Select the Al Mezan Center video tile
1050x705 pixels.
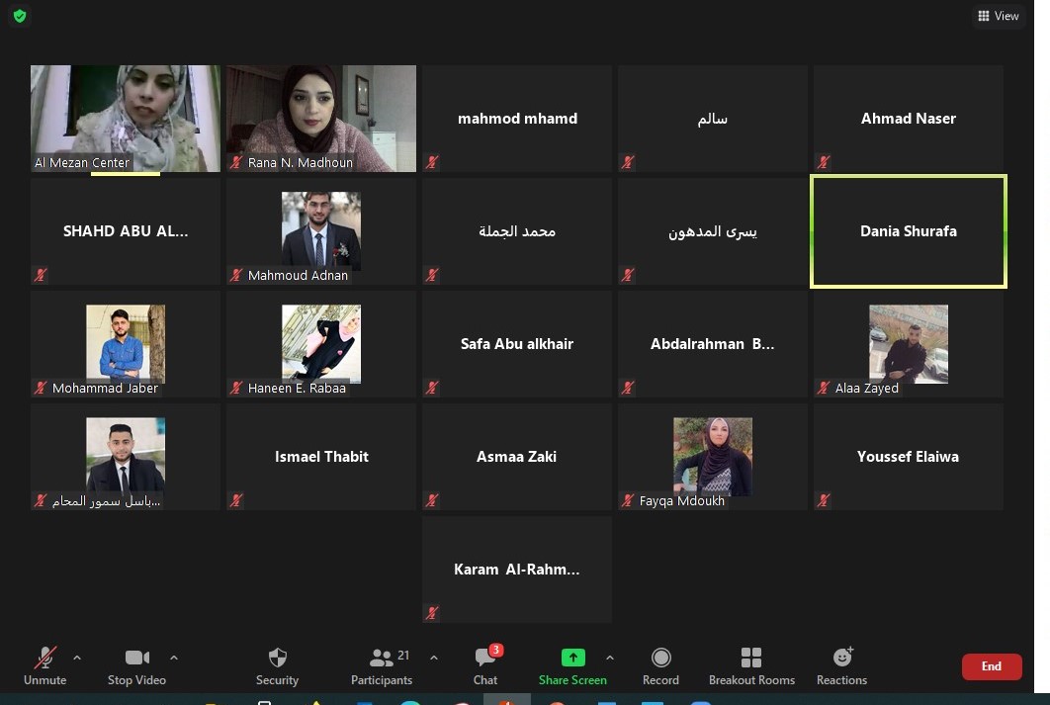pos(126,119)
